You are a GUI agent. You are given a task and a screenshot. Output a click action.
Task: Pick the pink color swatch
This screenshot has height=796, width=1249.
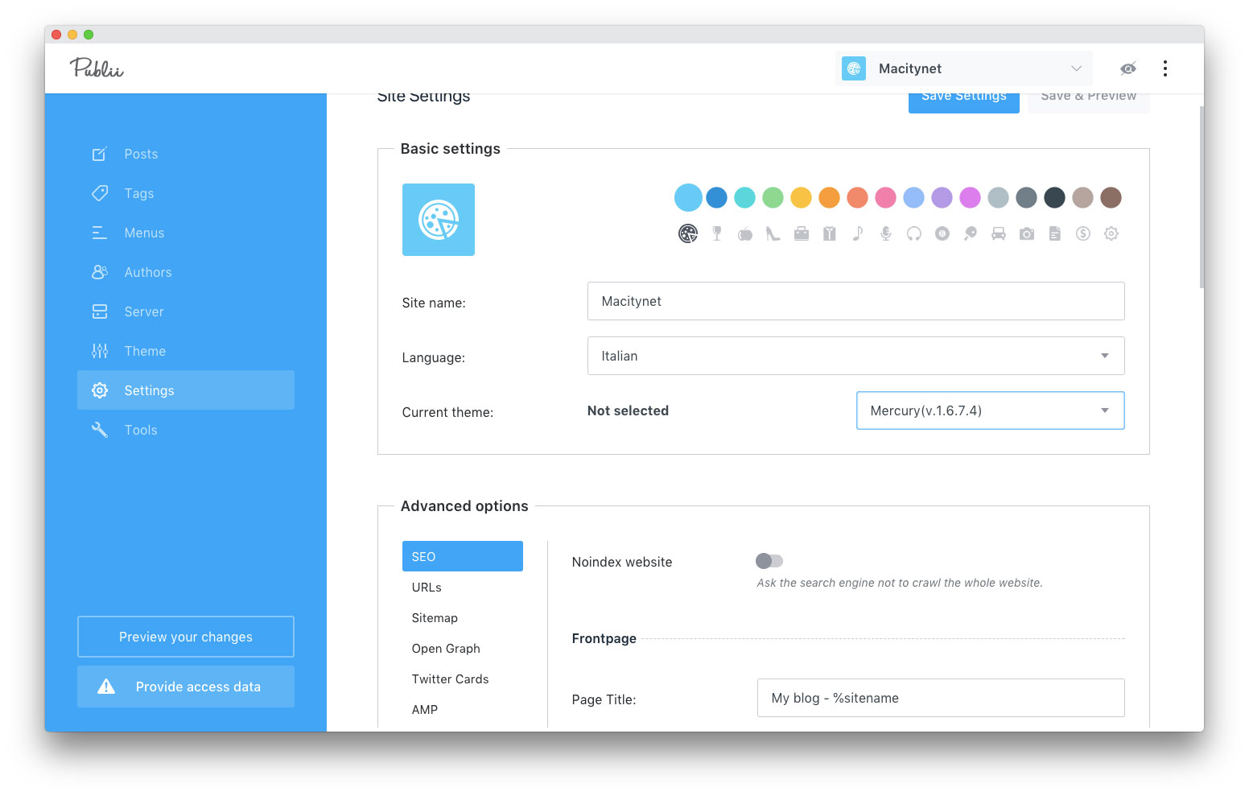tap(886, 197)
